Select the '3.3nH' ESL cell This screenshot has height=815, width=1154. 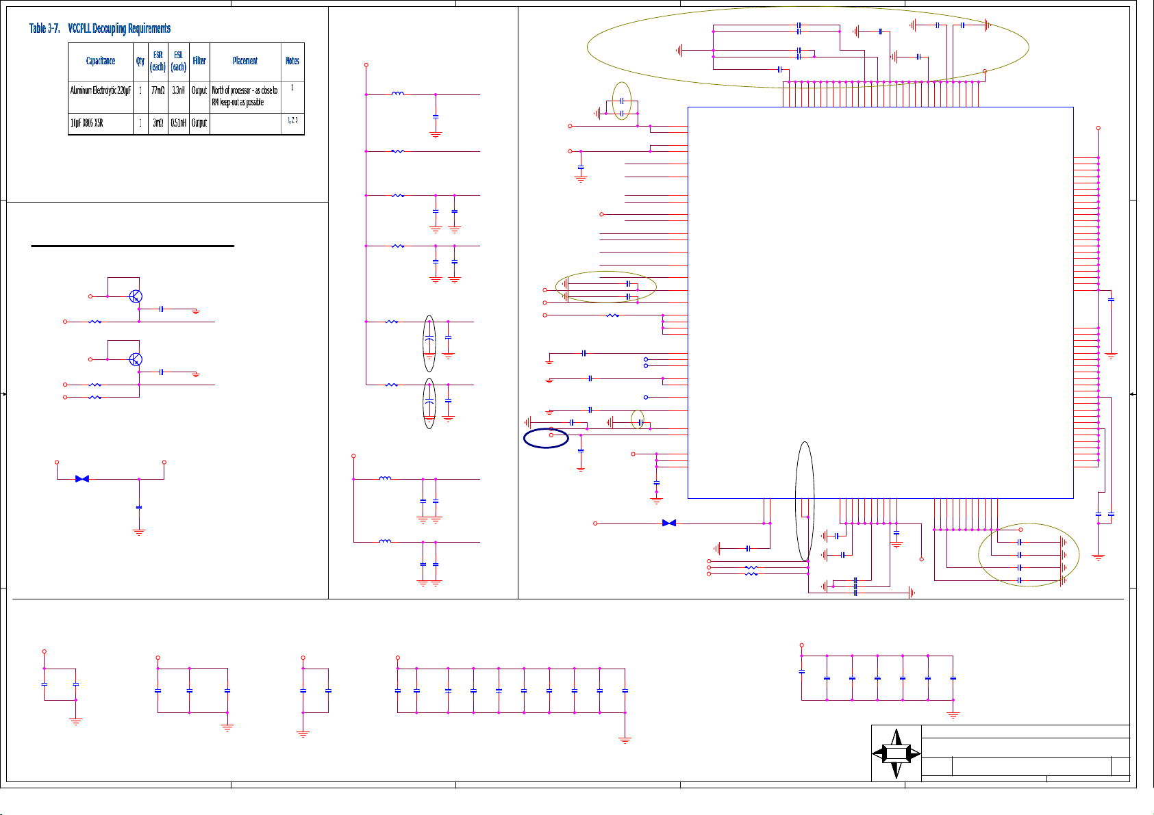coord(179,90)
